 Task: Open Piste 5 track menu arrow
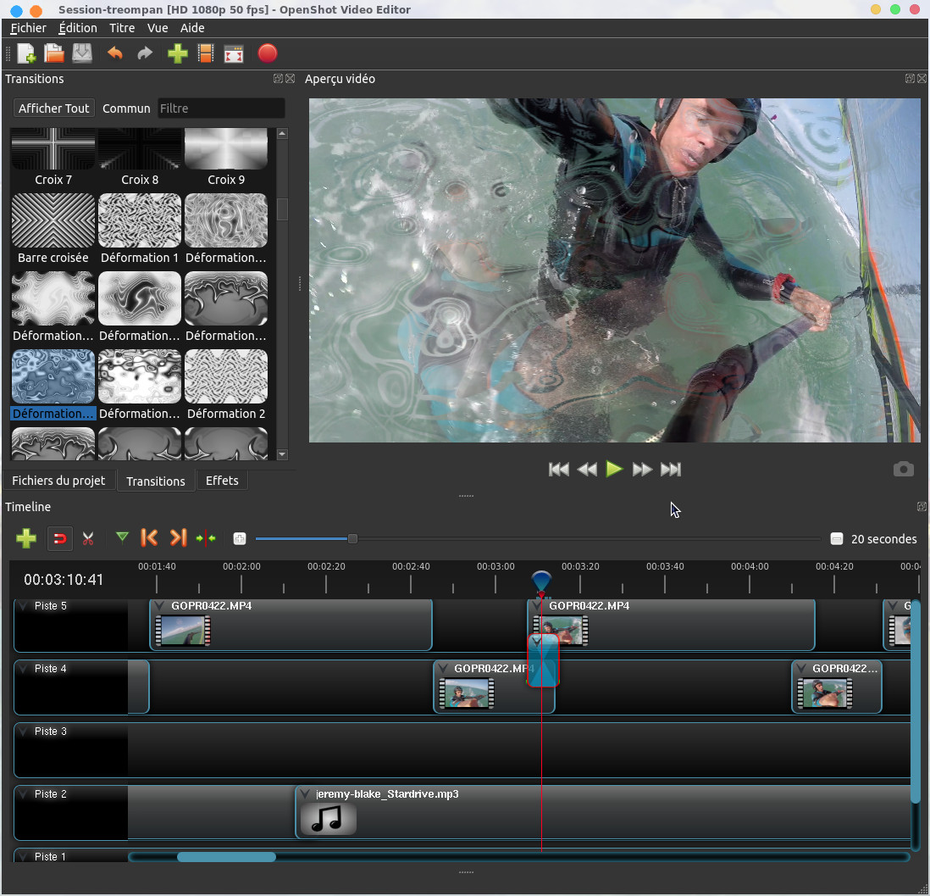pyautogui.click(x=23, y=606)
